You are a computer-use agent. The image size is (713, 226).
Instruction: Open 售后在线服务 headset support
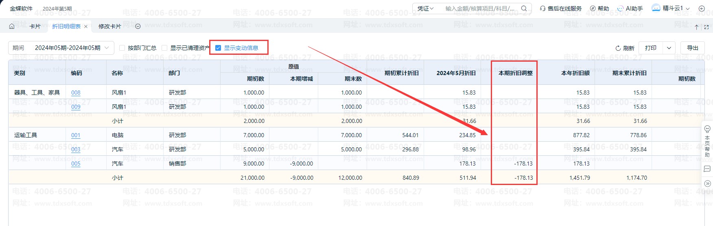click(561, 8)
